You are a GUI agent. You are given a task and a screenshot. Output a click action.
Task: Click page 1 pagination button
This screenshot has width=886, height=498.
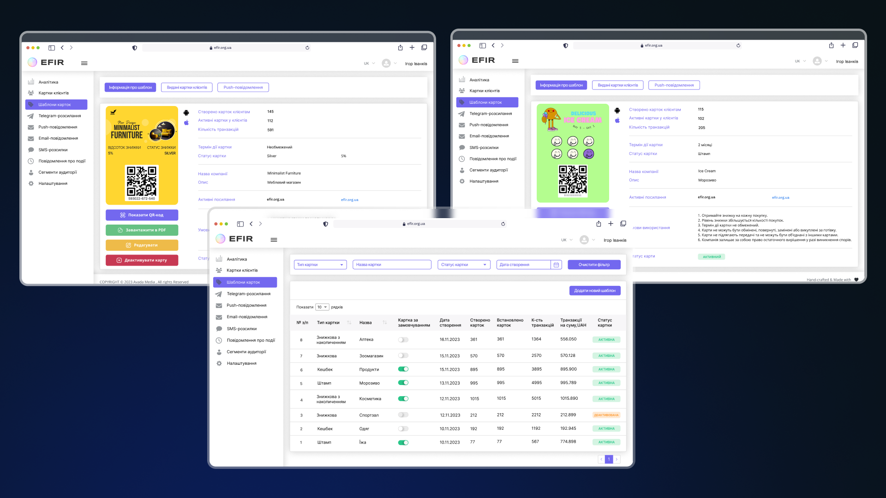[609, 459]
